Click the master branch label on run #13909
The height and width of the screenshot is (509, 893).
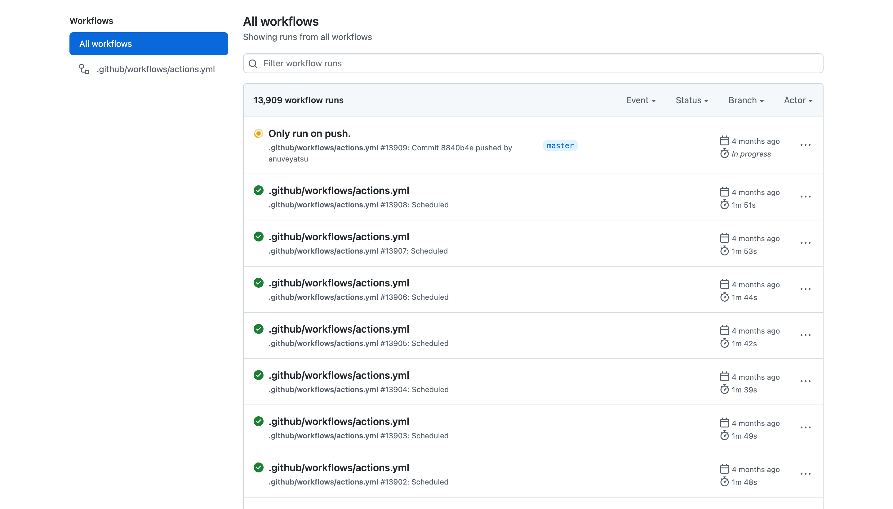(560, 145)
